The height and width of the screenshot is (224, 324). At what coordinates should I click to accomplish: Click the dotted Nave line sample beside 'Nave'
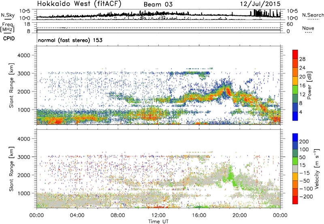(308, 33)
